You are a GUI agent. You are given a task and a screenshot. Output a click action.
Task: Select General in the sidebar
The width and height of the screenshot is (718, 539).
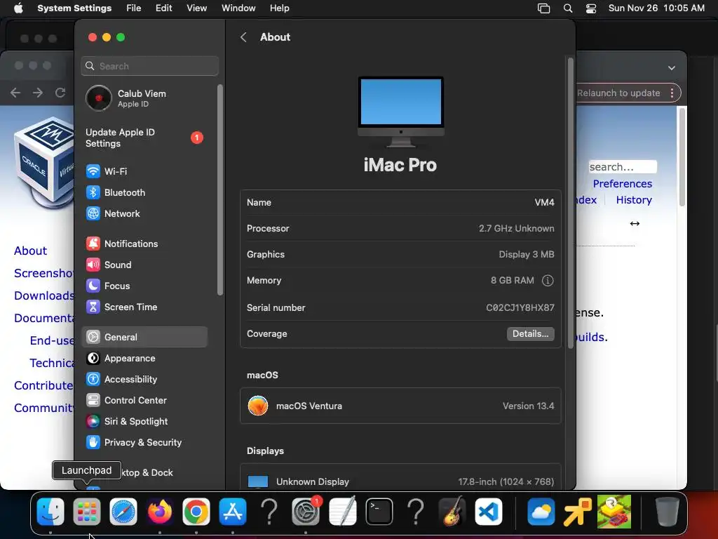coord(144,338)
